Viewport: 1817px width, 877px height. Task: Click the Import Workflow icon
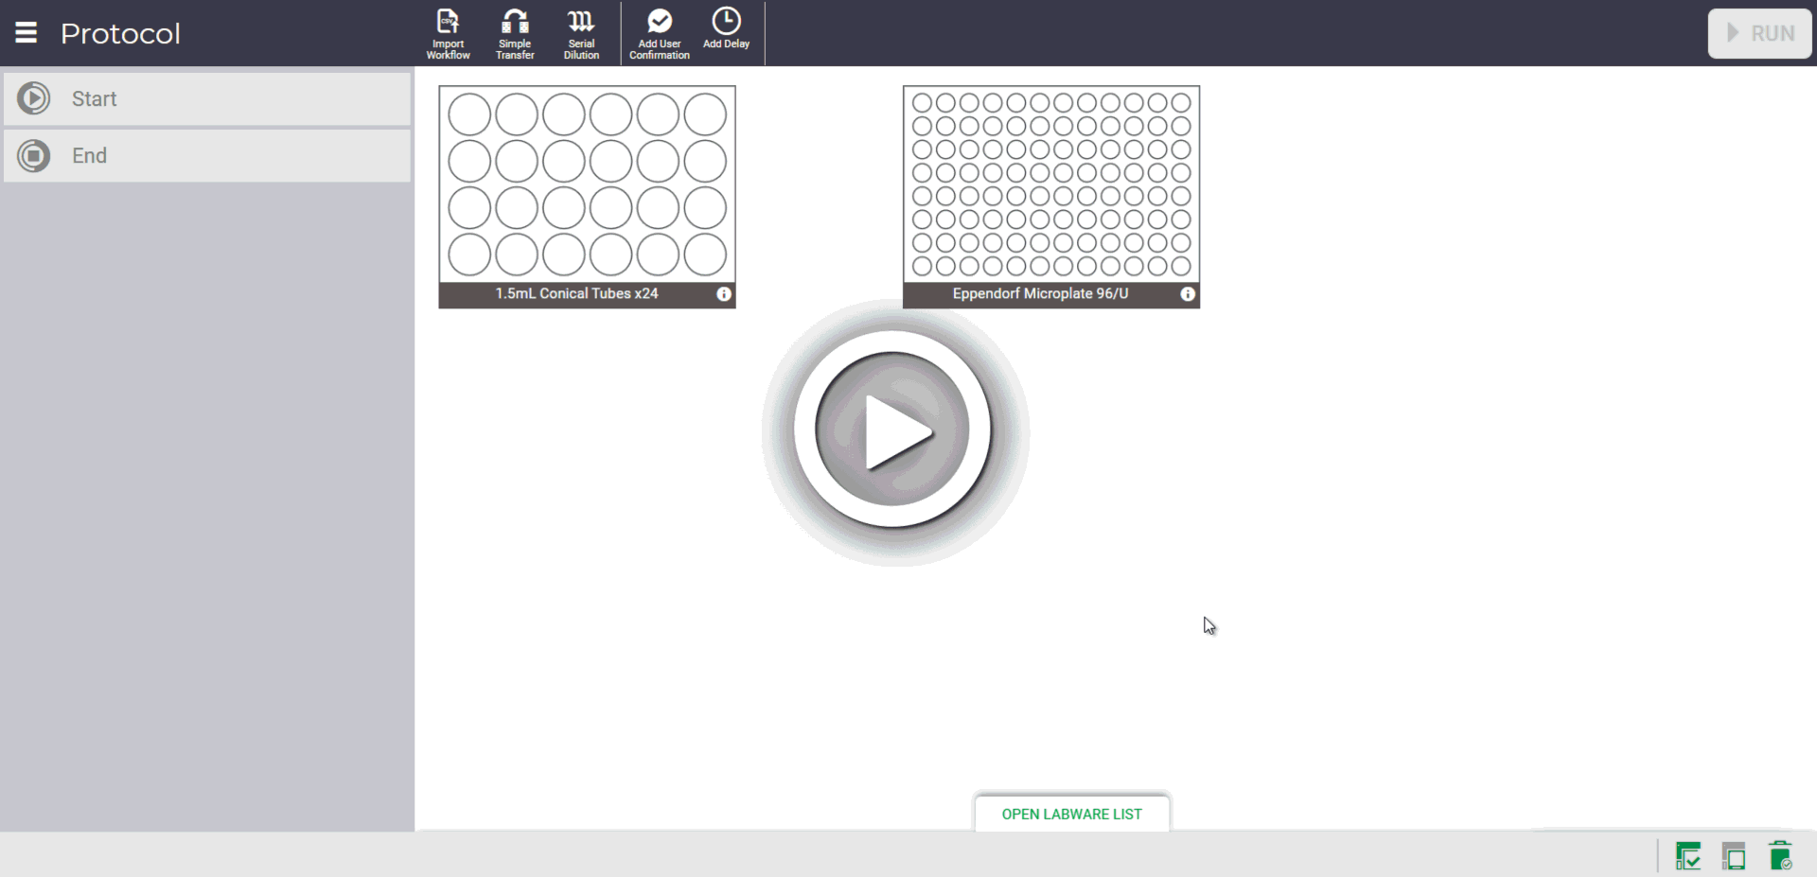pyautogui.click(x=448, y=33)
